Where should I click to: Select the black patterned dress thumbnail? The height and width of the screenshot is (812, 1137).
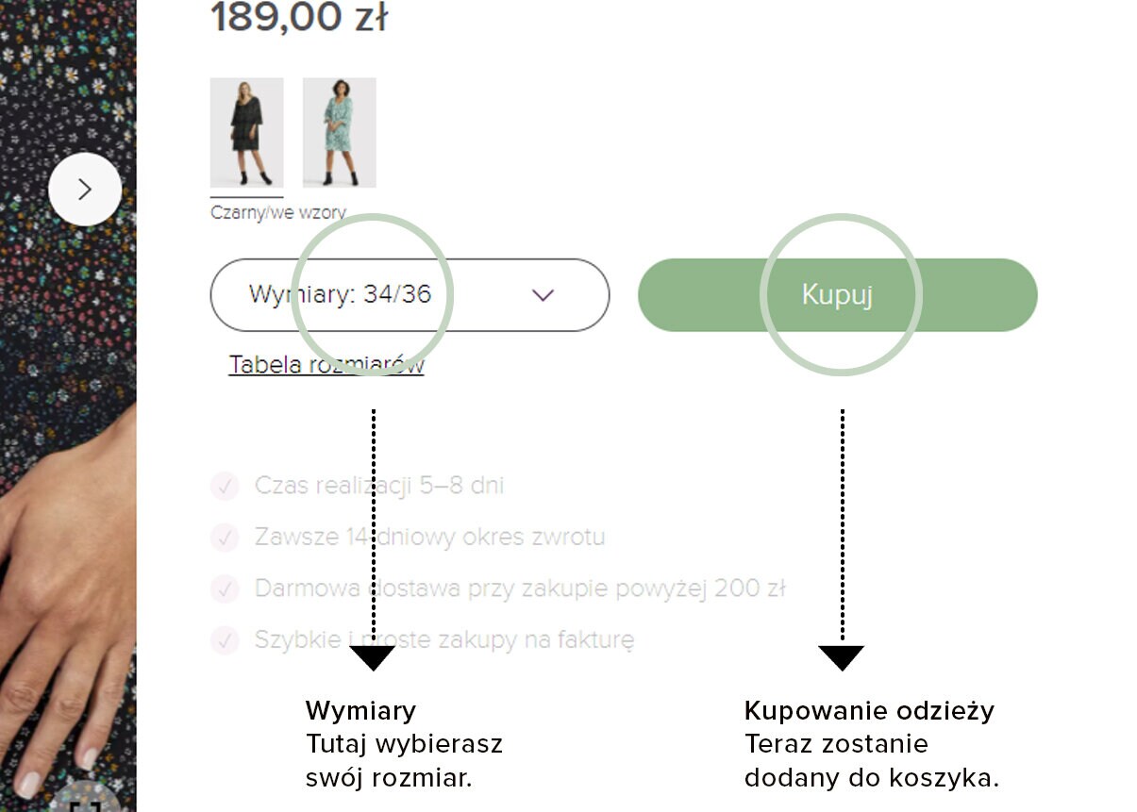(x=246, y=133)
